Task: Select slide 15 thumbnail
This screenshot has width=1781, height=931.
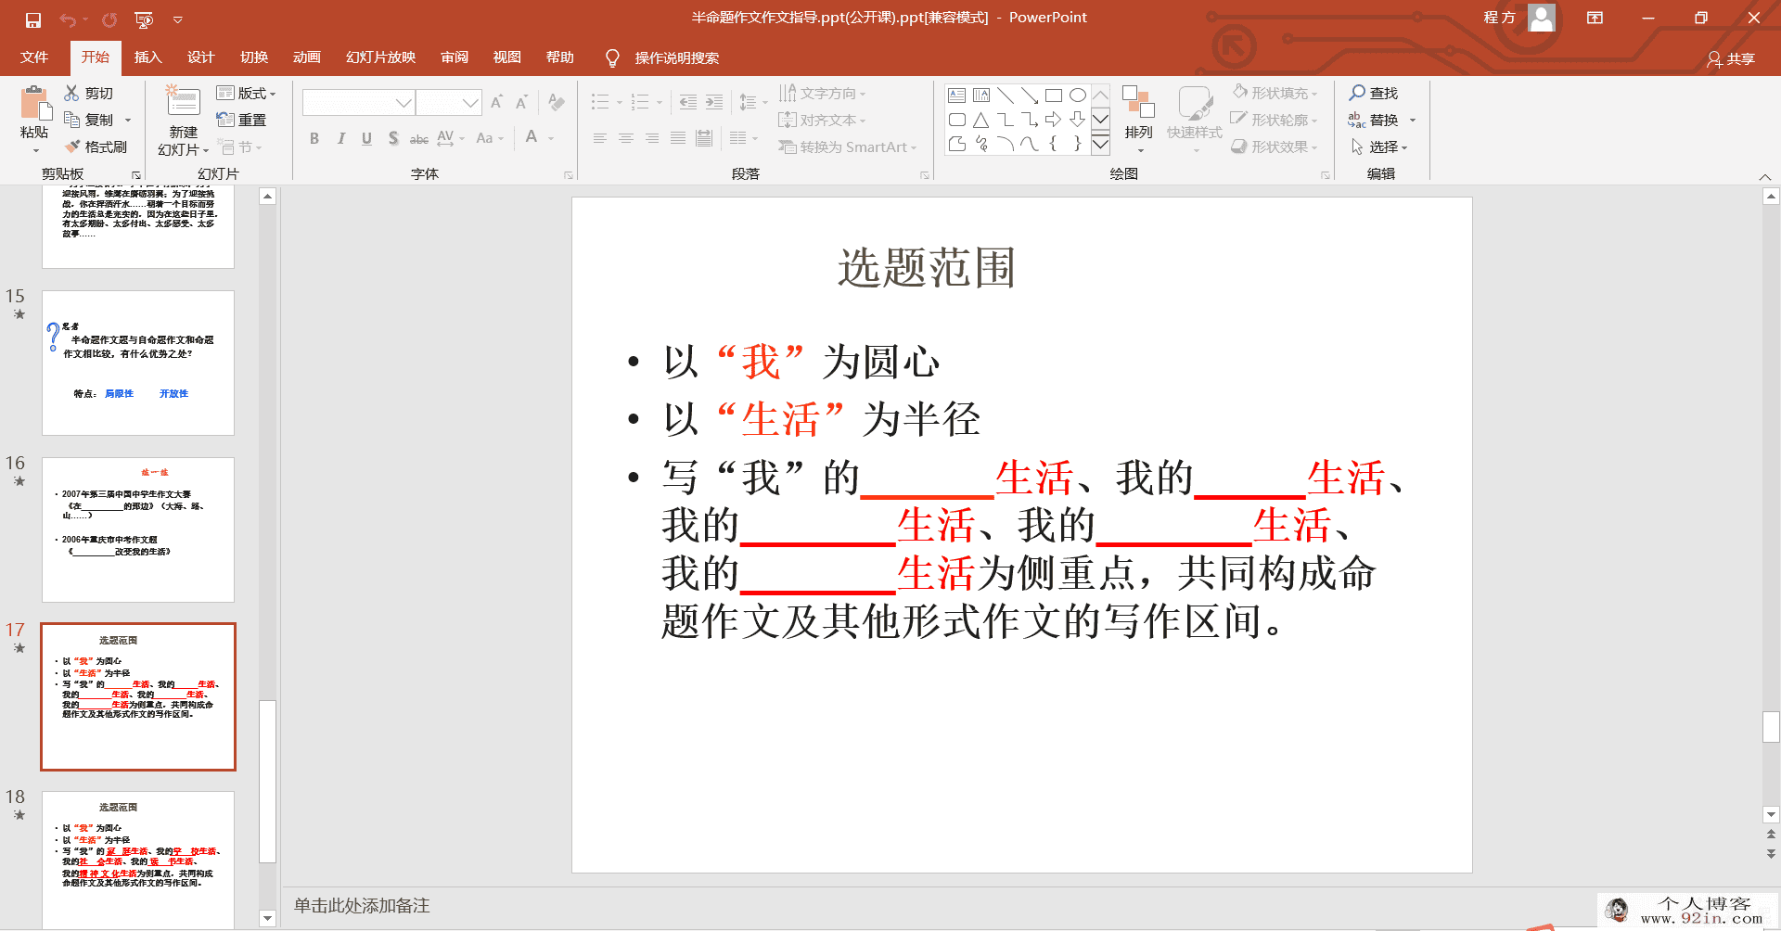Action: click(x=138, y=363)
